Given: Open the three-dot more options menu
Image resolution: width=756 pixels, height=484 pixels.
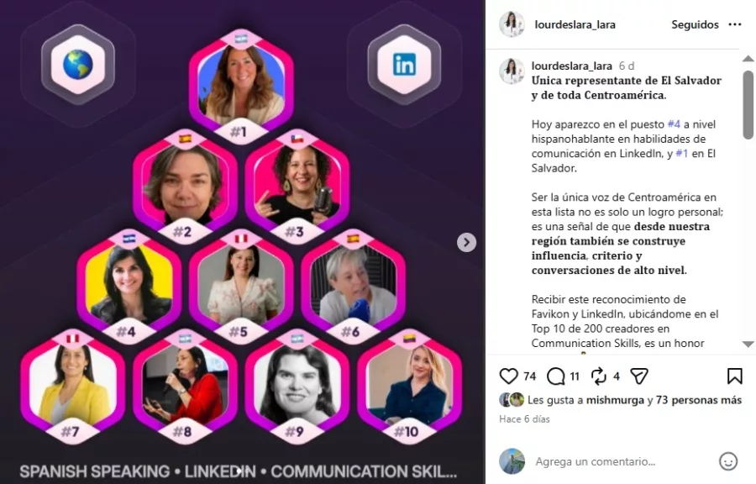Looking at the screenshot, I should tap(735, 24).
